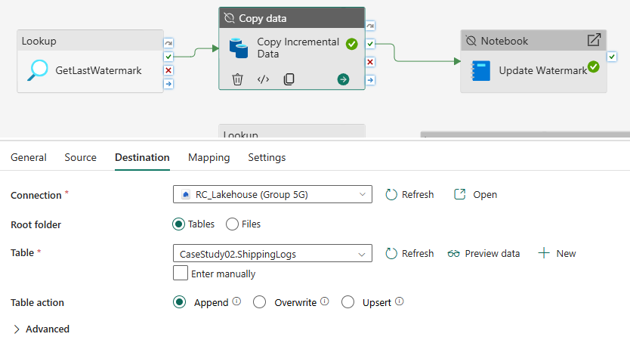Viewport: 630px width, 340px height.
Task: Click info icon next to Append
Action: coord(236,301)
